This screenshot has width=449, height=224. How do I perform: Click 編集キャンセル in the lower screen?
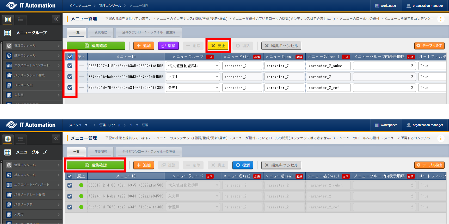(281, 165)
